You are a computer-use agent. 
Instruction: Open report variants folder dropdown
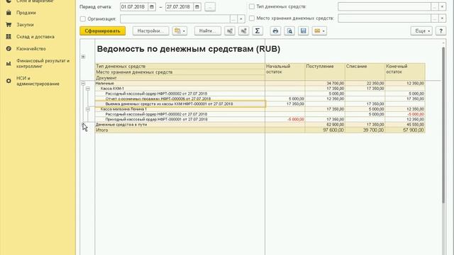pyautogui.click(x=179, y=30)
